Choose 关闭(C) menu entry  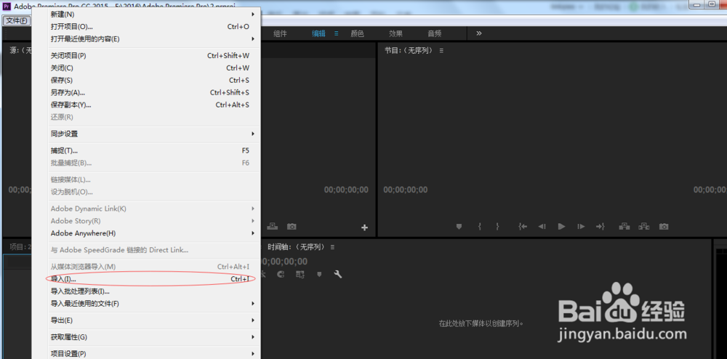(x=147, y=68)
